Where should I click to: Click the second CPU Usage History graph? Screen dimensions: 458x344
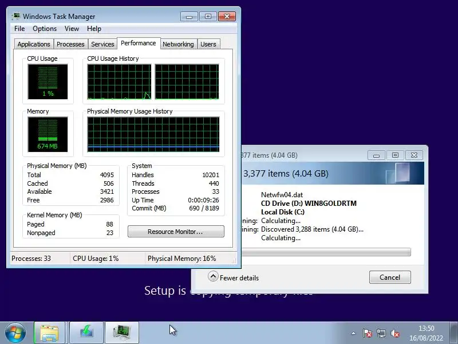[x=187, y=82]
